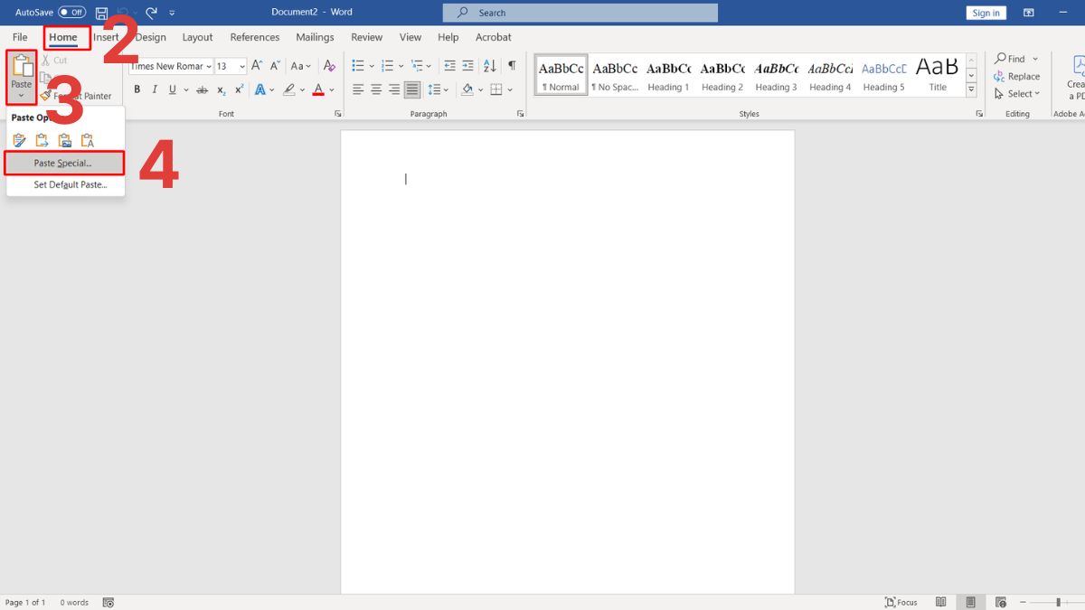The width and height of the screenshot is (1085, 610).
Task: Toggle bold formatting
Action: coord(137,89)
